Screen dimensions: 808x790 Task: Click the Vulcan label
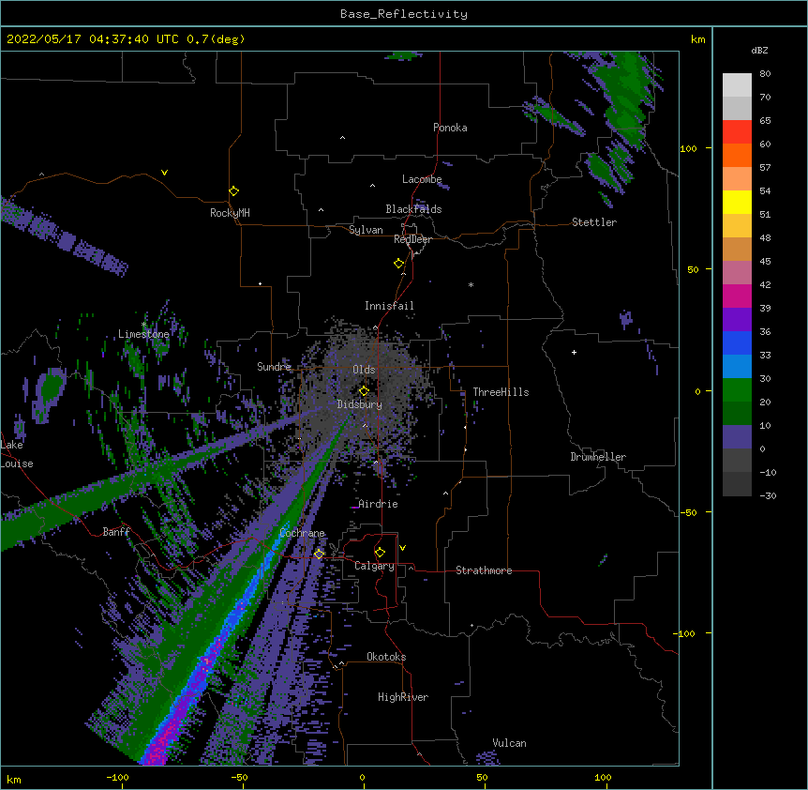coord(509,743)
